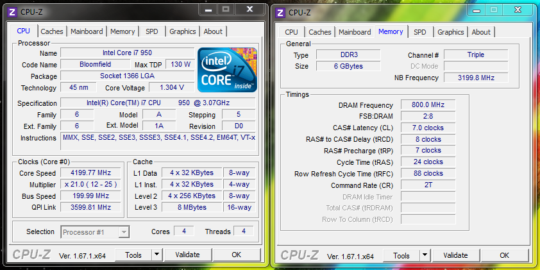
Task: Click the Level 3 cache '8 MBytes'
Action: 192,207
